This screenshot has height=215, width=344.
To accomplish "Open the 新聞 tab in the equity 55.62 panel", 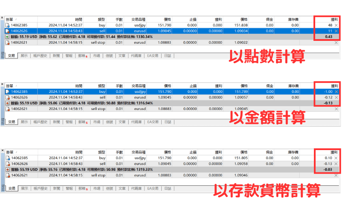I will pos(56,56).
